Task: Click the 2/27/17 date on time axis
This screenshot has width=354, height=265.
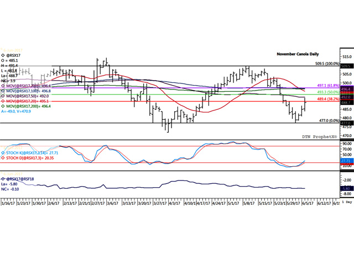Action: point(98,203)
